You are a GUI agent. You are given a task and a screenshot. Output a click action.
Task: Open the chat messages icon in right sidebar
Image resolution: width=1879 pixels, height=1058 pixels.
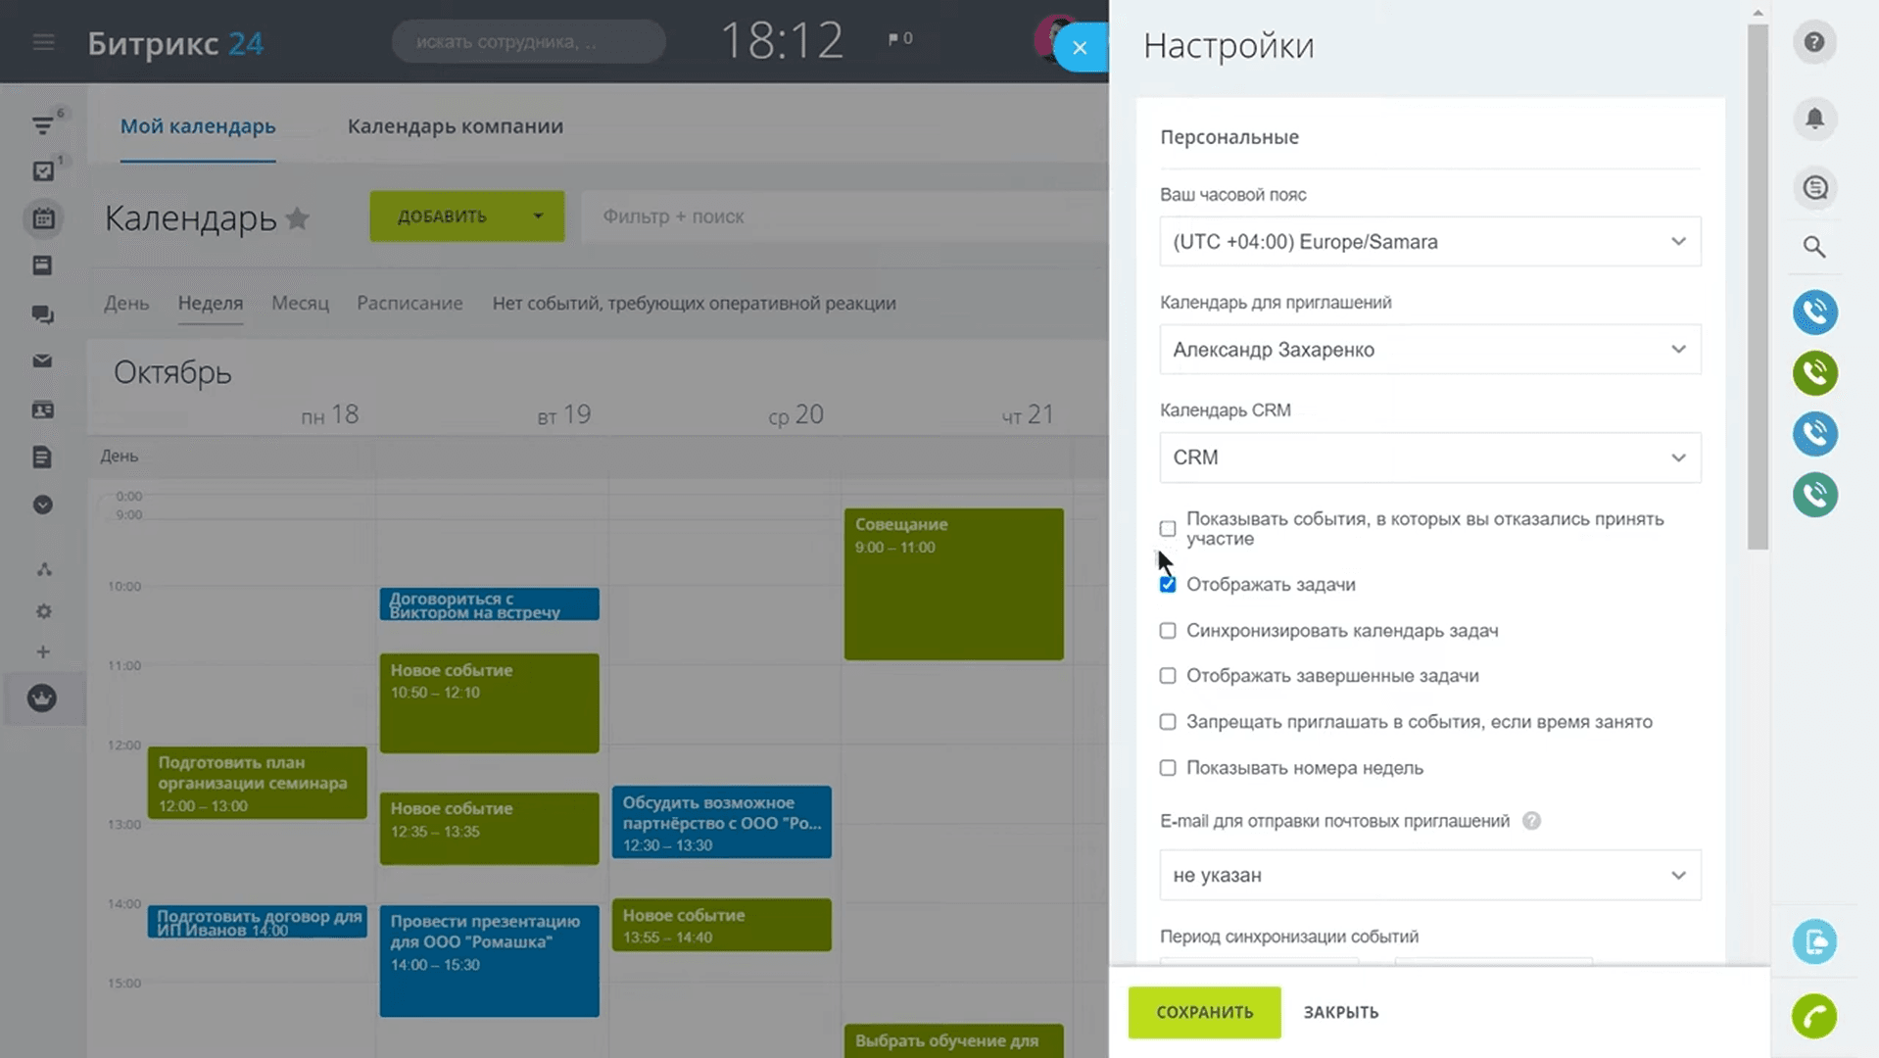click(x=1814, y=187)
